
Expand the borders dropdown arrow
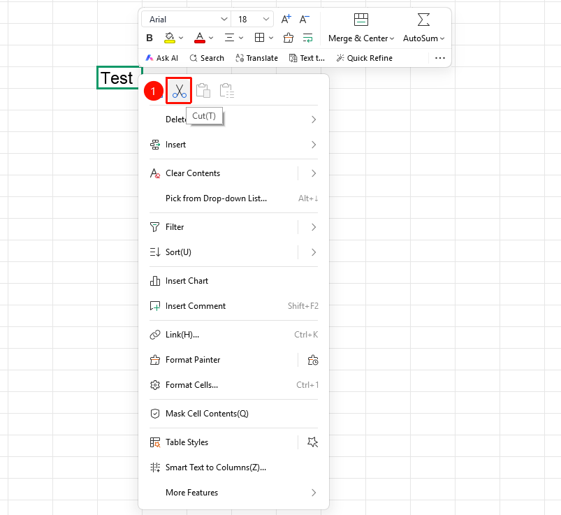click(271, 38)
